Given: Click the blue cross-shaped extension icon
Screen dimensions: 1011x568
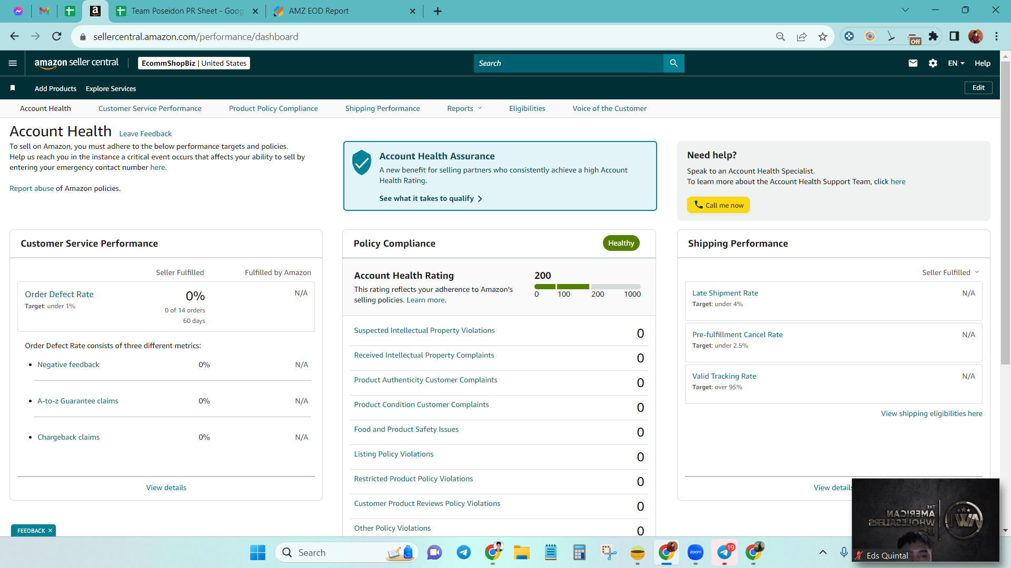Looking at the screenshot, I should point(849,36).
